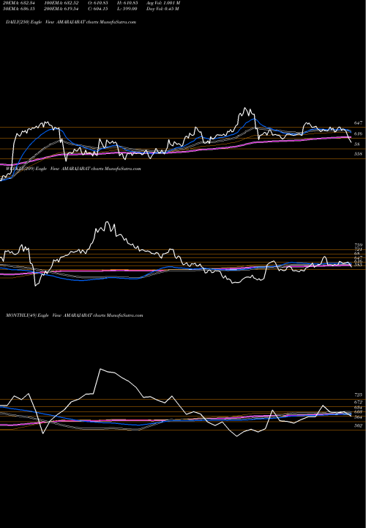Select the high price 'H:' value
Screen dimensions: 366x528
tap(128, 3)
